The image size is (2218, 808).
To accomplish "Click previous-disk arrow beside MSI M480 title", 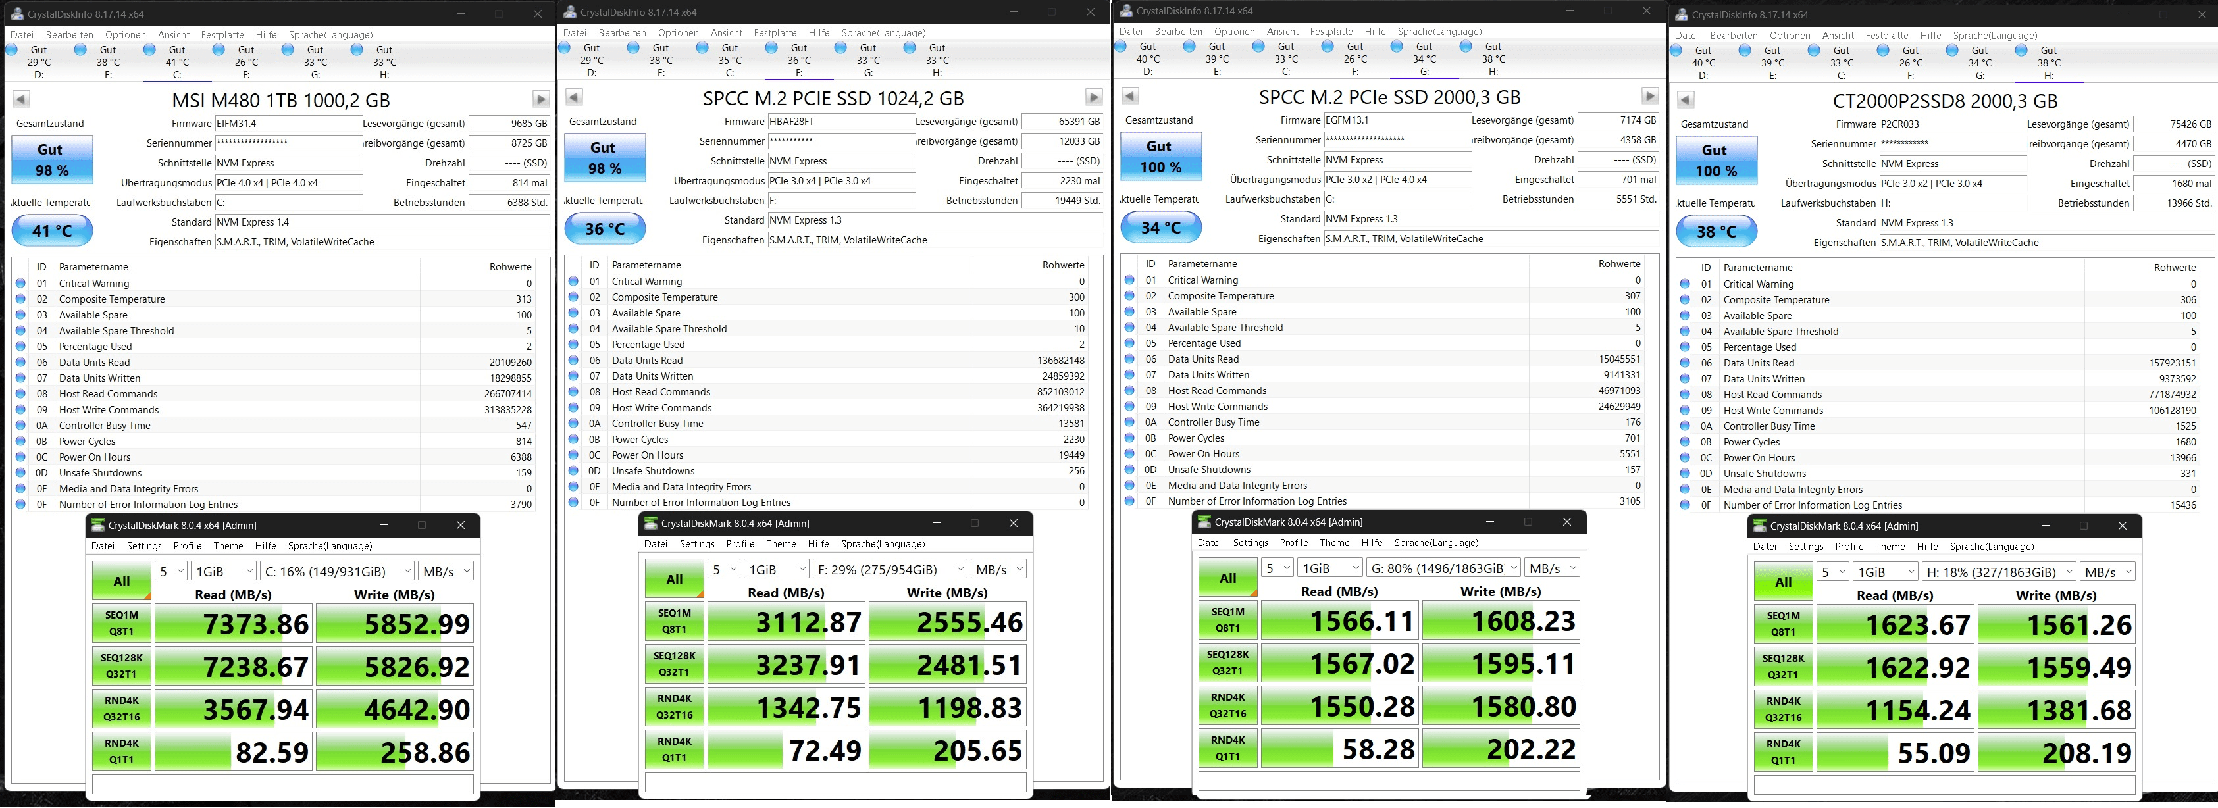I will pyautogui.click(x=22, y=99).
